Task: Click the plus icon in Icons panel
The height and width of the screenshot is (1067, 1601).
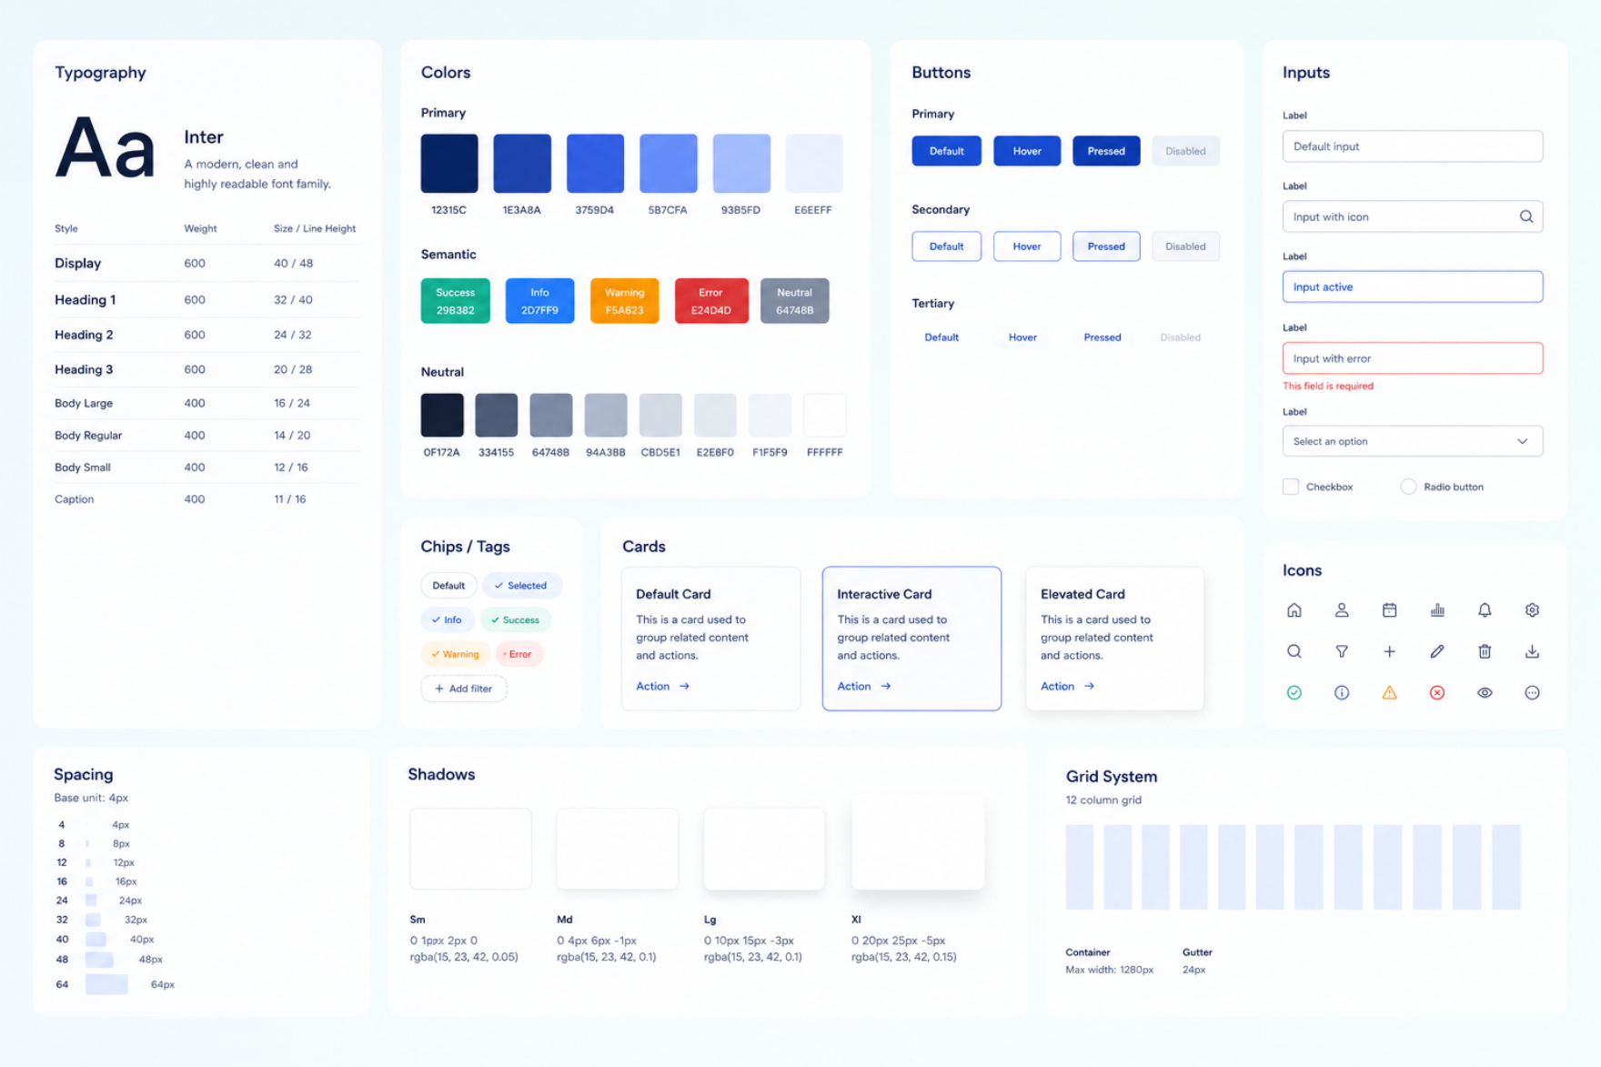Action: [1389, 651]
